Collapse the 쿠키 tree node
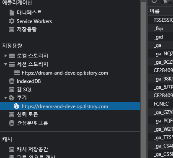The image size is (173, 158). click(x=5, y=98)
